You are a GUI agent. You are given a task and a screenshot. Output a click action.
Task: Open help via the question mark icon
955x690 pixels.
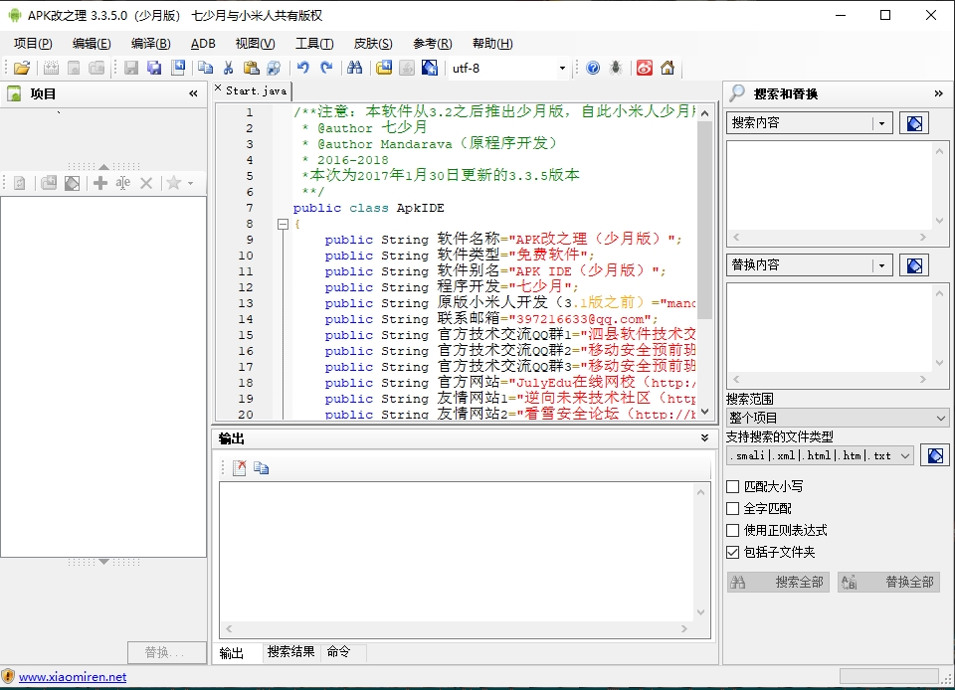[592, 68]
